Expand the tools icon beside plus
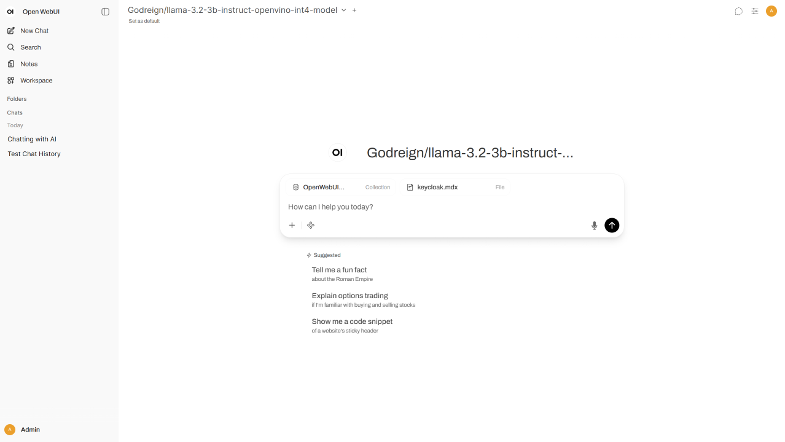 pos(311,225)
